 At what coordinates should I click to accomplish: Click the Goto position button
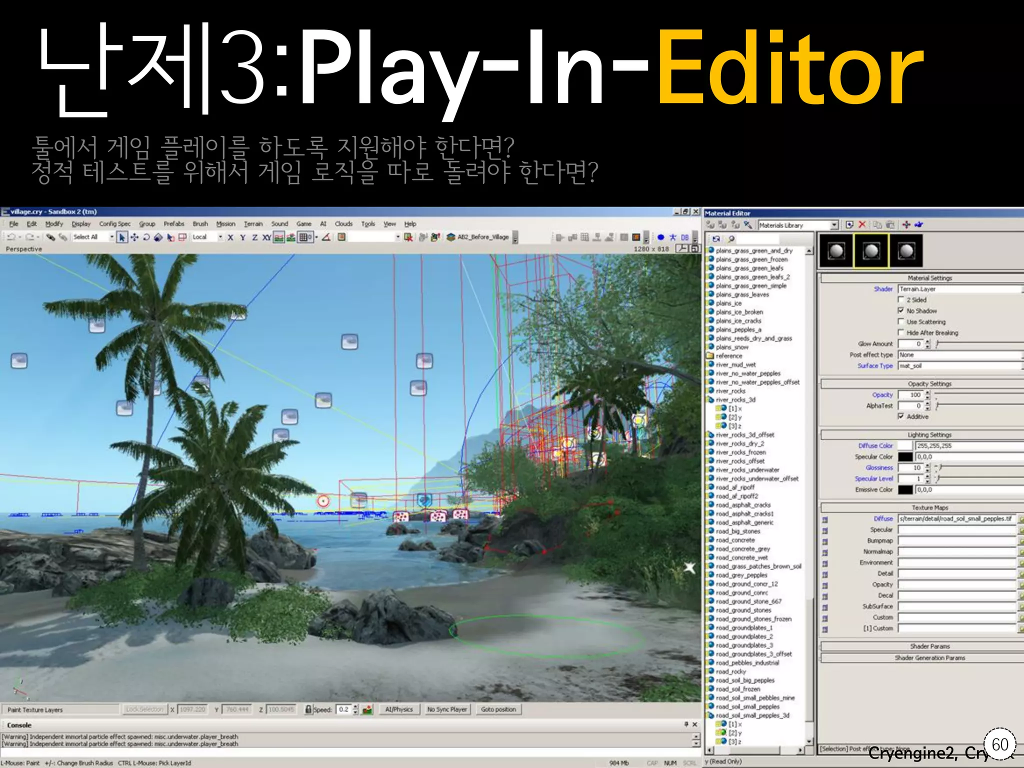tap(498, 709)
